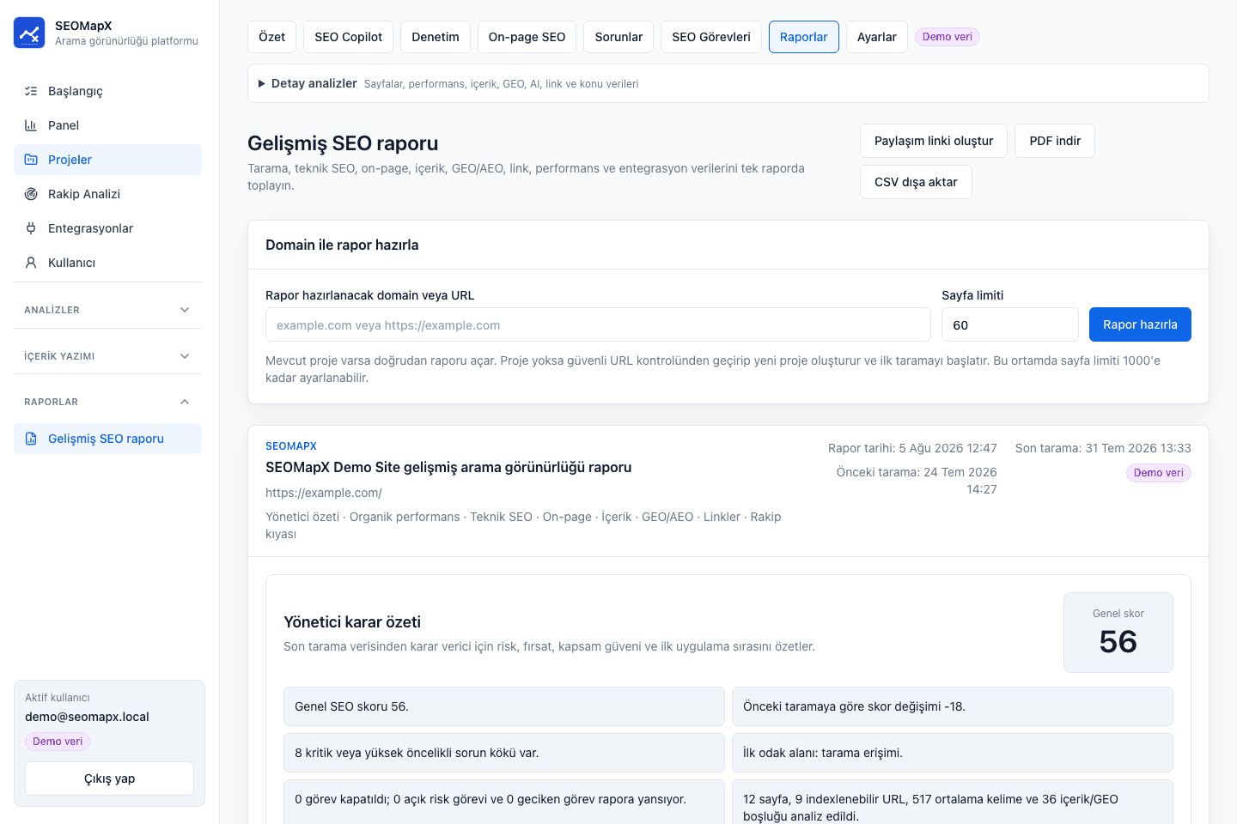Click the Sayfa limiti field showing 60
The height and width of the screenshot is (824, 1237).
[x=1010, y=324]
